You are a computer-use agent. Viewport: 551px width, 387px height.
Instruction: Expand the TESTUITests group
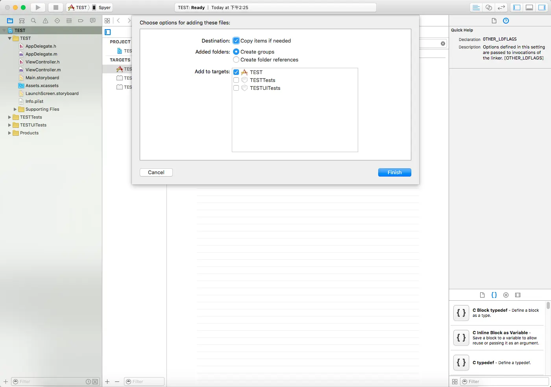tap(9, 125)
